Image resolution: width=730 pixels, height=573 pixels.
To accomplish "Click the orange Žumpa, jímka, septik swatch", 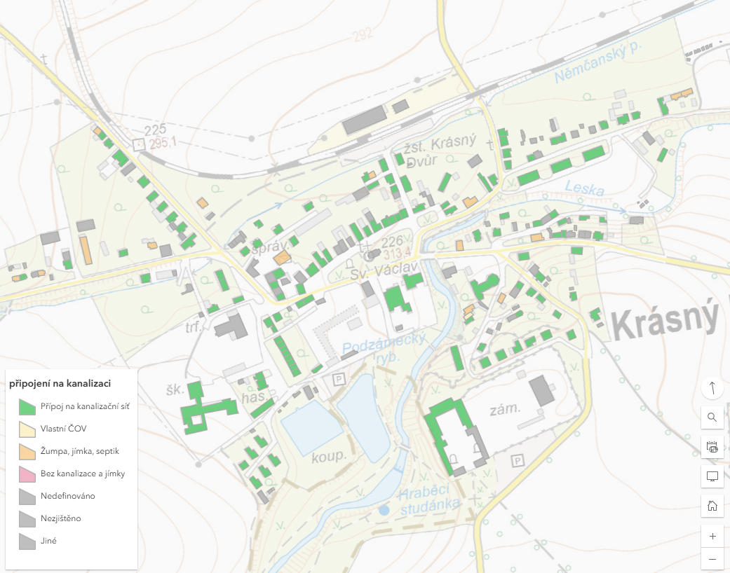I will tap(27, 451).
